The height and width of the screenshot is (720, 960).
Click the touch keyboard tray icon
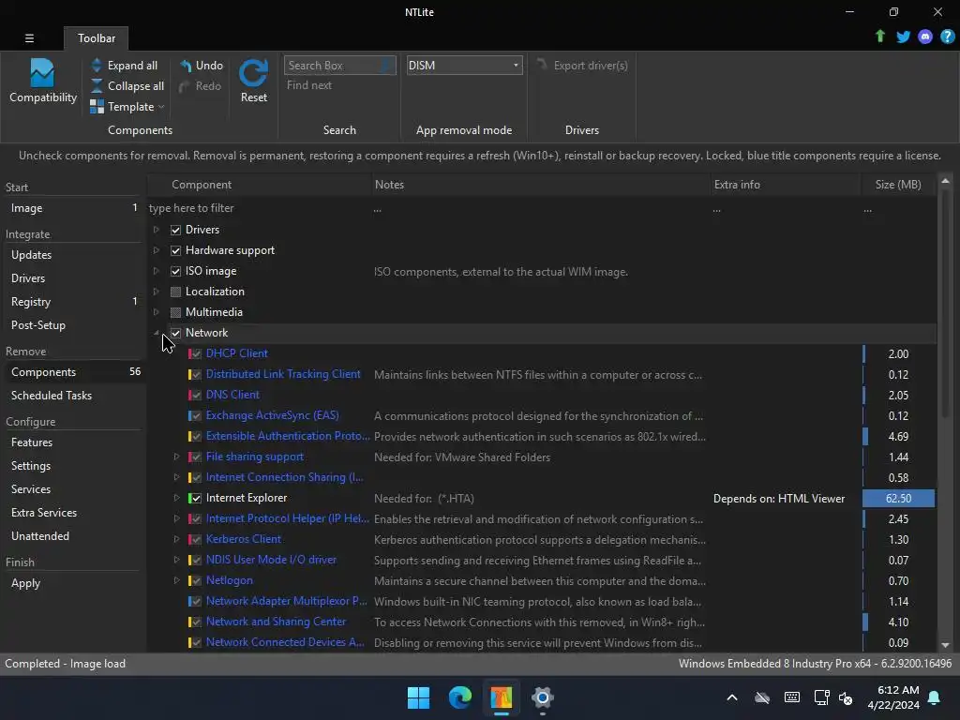pos(791,697)
